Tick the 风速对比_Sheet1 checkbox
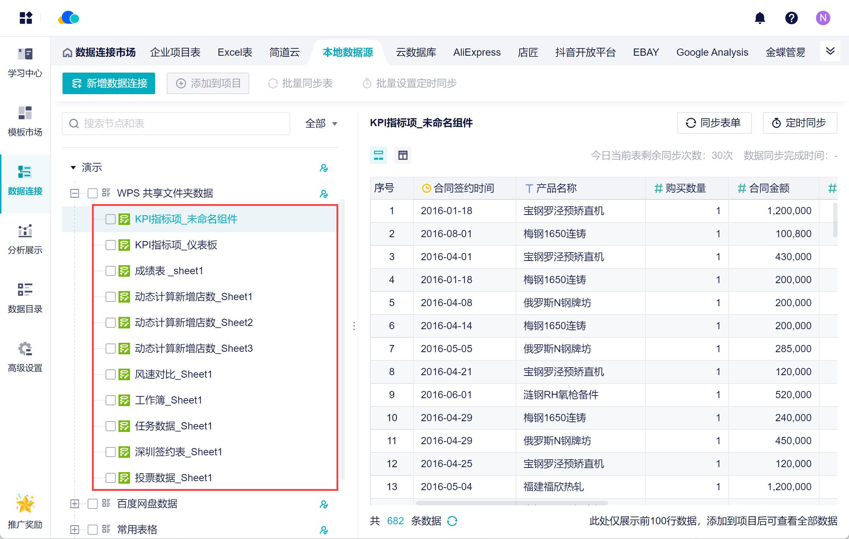 [x=111, y=374]
